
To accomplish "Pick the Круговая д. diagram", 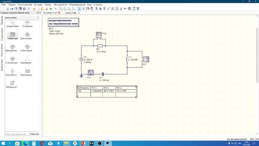I will (x=11, y=73).
